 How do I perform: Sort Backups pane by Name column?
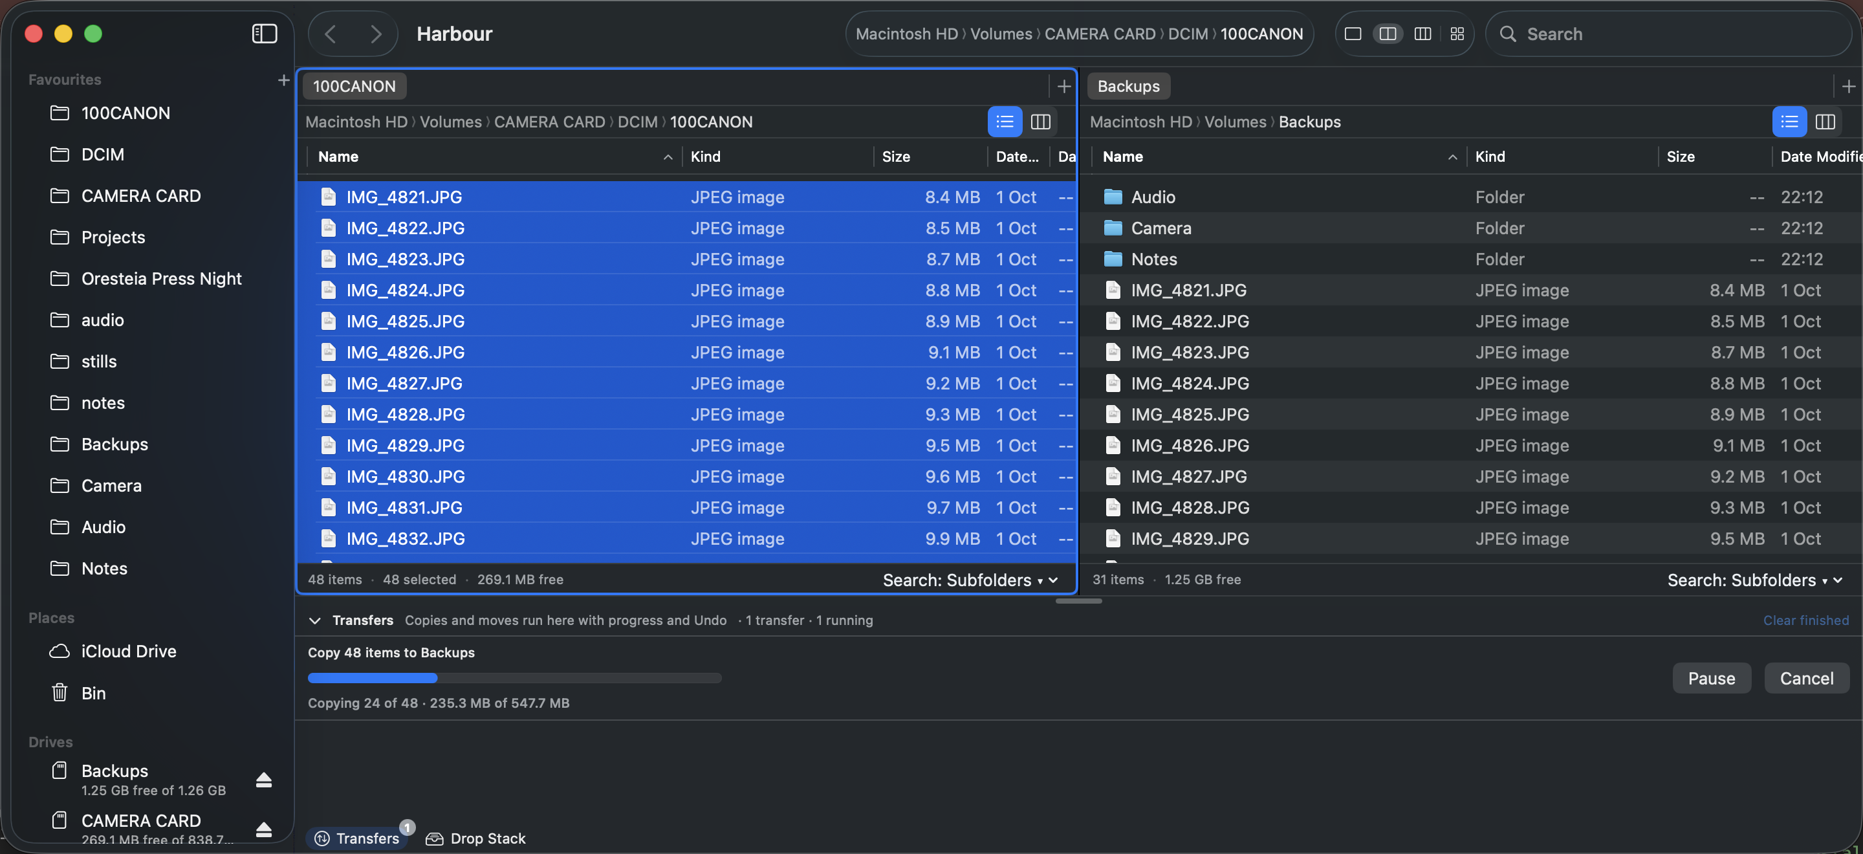[x=1279, y=156]
